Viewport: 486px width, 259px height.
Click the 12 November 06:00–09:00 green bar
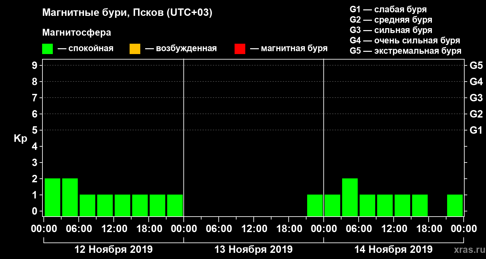(87, 205)
